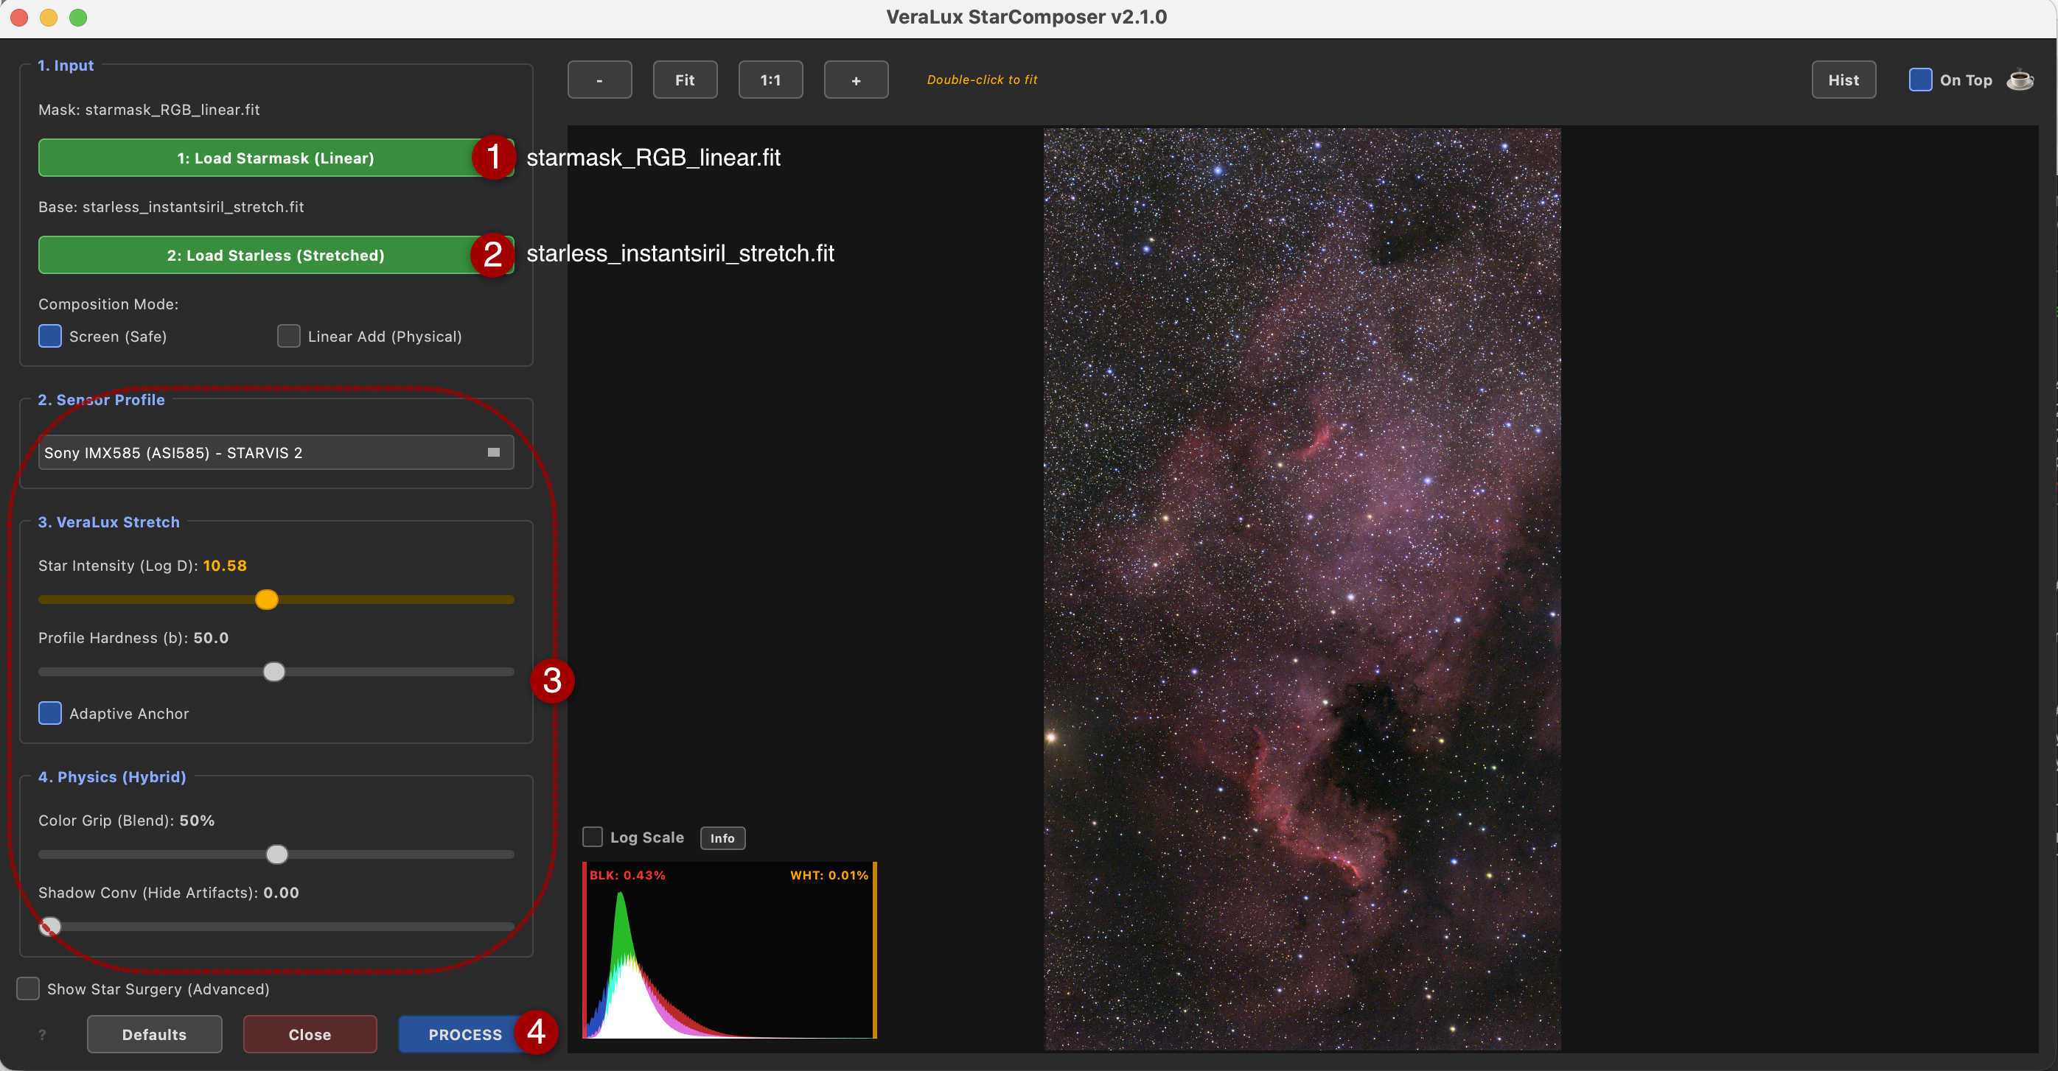Viewport: 2058px width, 1071px height.
Task: Toggle the On Top checkbox
Action: pos(1919,80)
